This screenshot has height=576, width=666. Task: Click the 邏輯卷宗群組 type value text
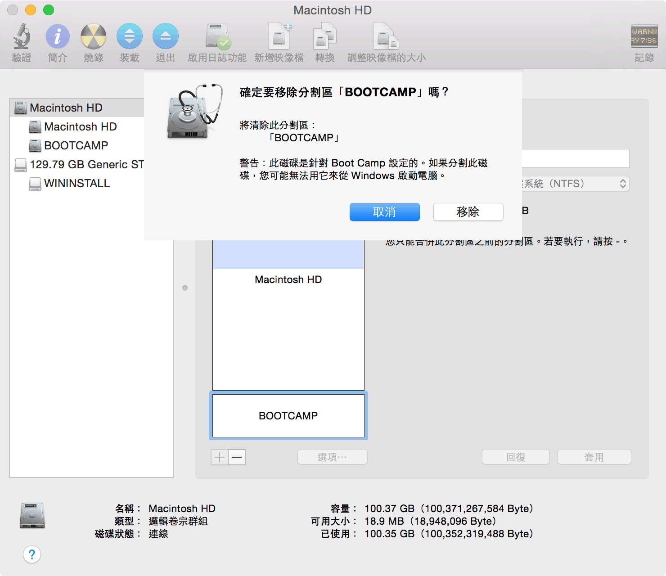pyautogui.click(x=178, y=521)
